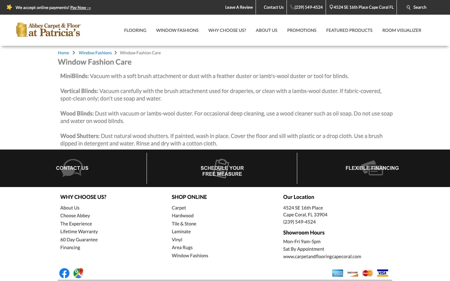
Task: Click the Contact Us banner button
Action: pos(72,168)
